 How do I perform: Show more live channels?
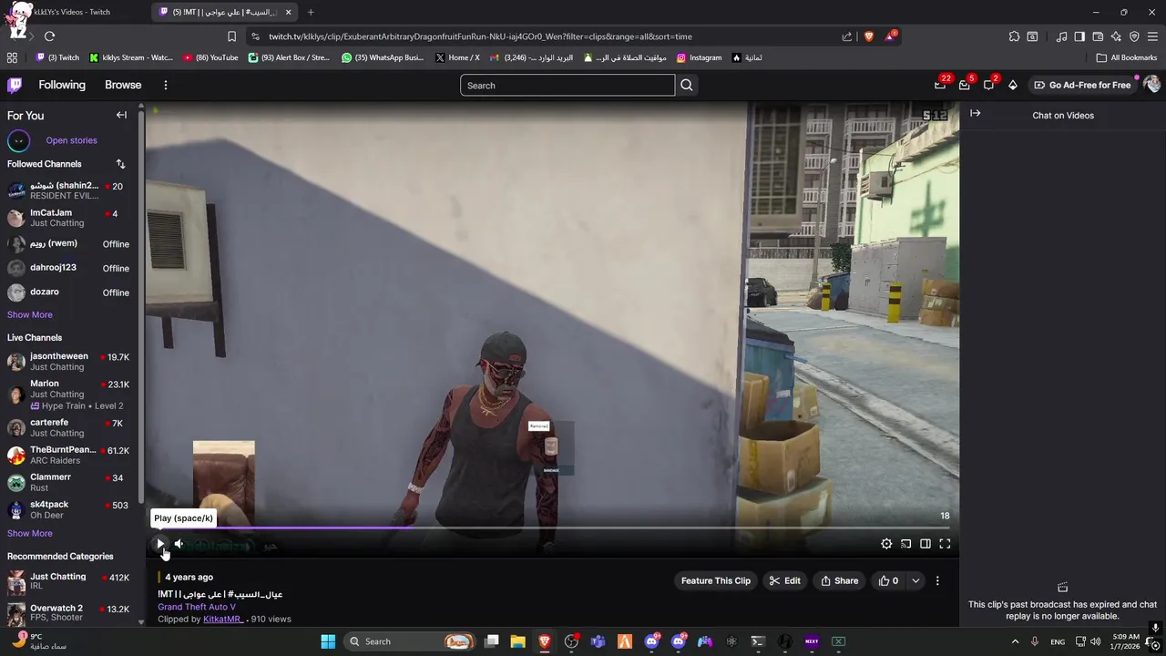pyautogui.click(x=30, y=533)
